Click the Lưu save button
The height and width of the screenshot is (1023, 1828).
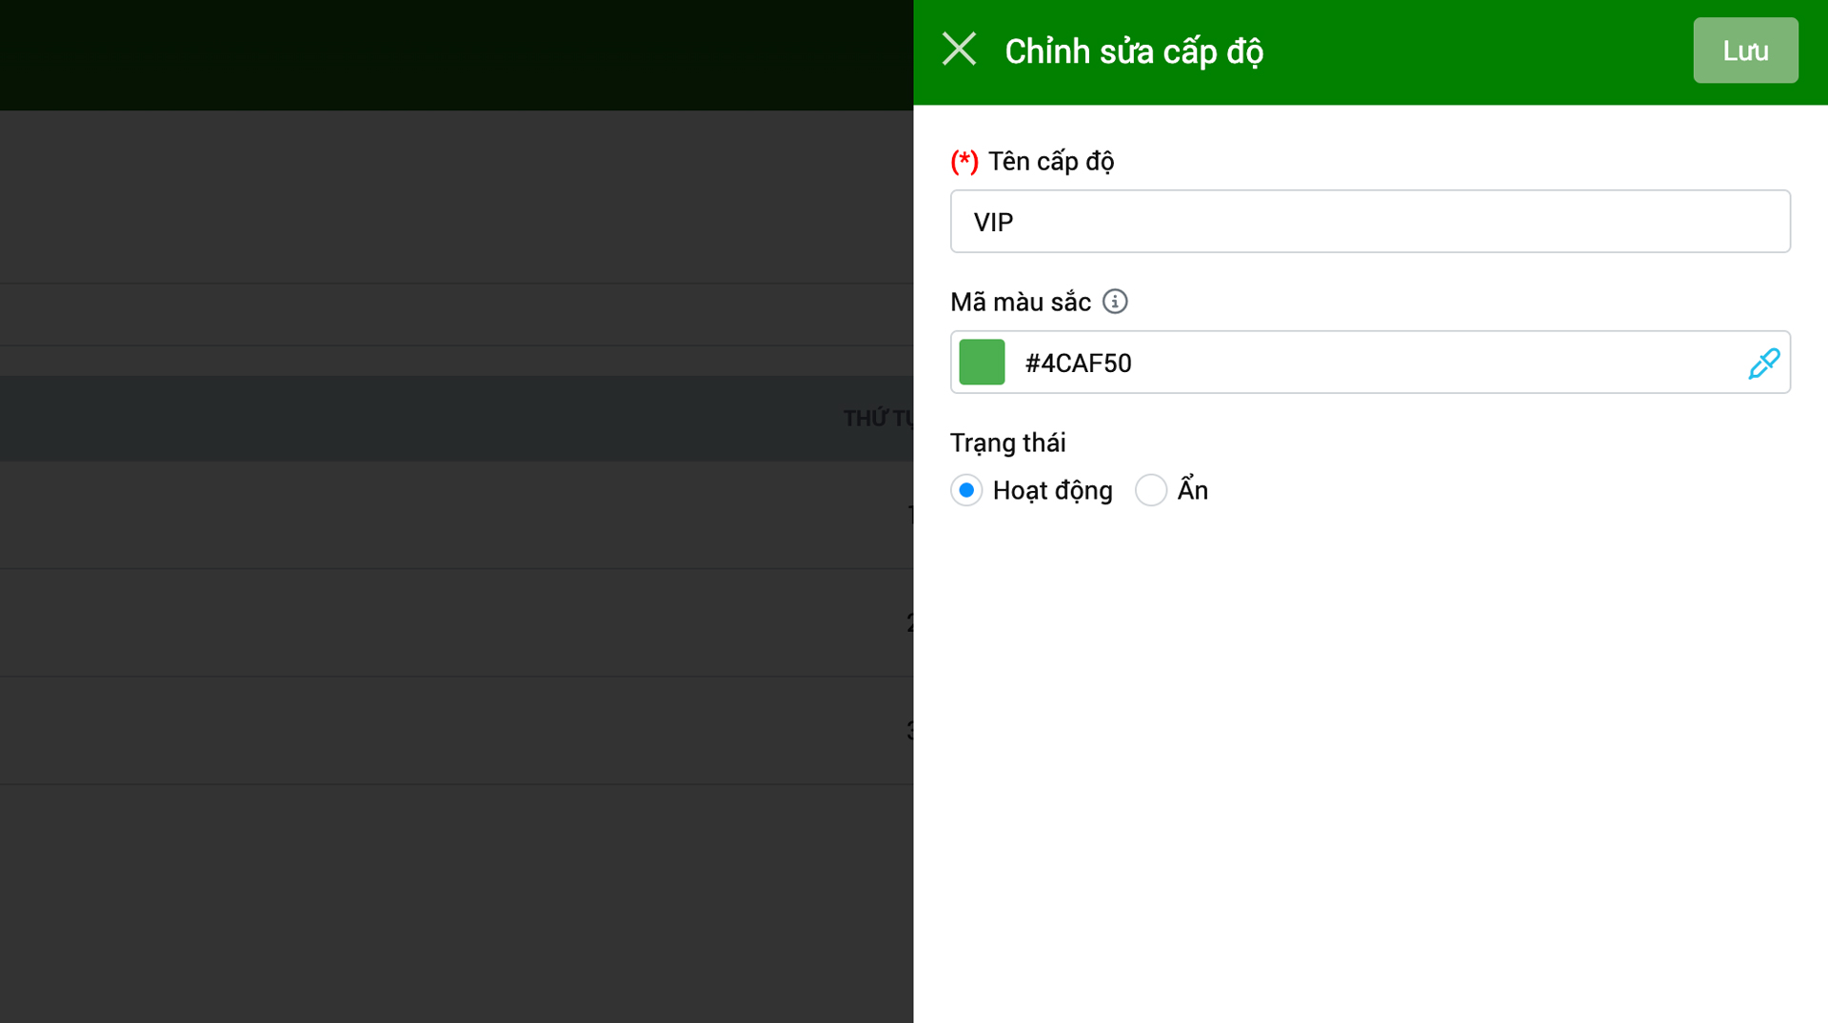pyautogui.click(x=1744, y=50)
